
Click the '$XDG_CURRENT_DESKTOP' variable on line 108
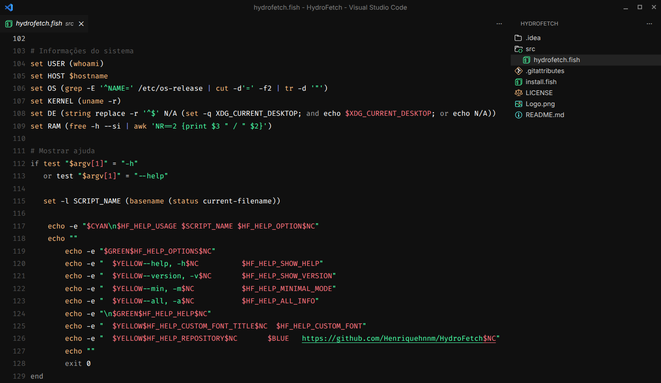click(388, 114)
